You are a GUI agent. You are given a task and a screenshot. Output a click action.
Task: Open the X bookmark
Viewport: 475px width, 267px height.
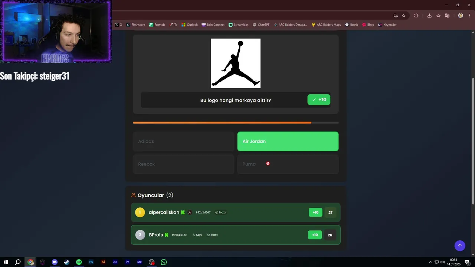click(118, 25)
